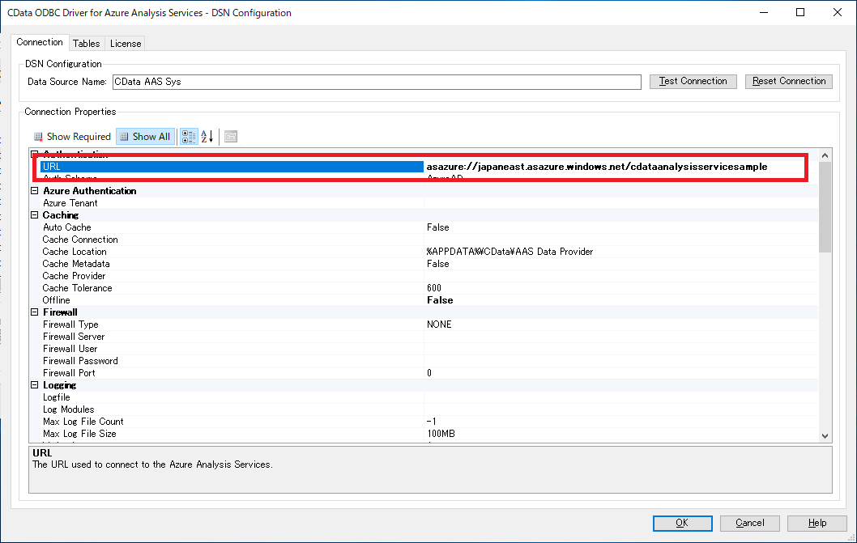Viewport: 857px width, 543px height.
Task: Select the Log Modules property
Action: pos(68,409)
